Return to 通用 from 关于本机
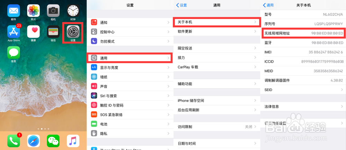 click(268, 5)
